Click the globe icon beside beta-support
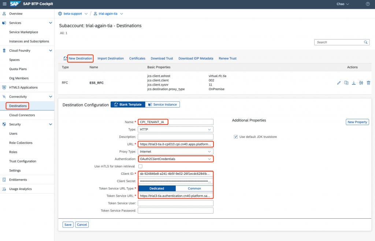 [x=60, y=14]
